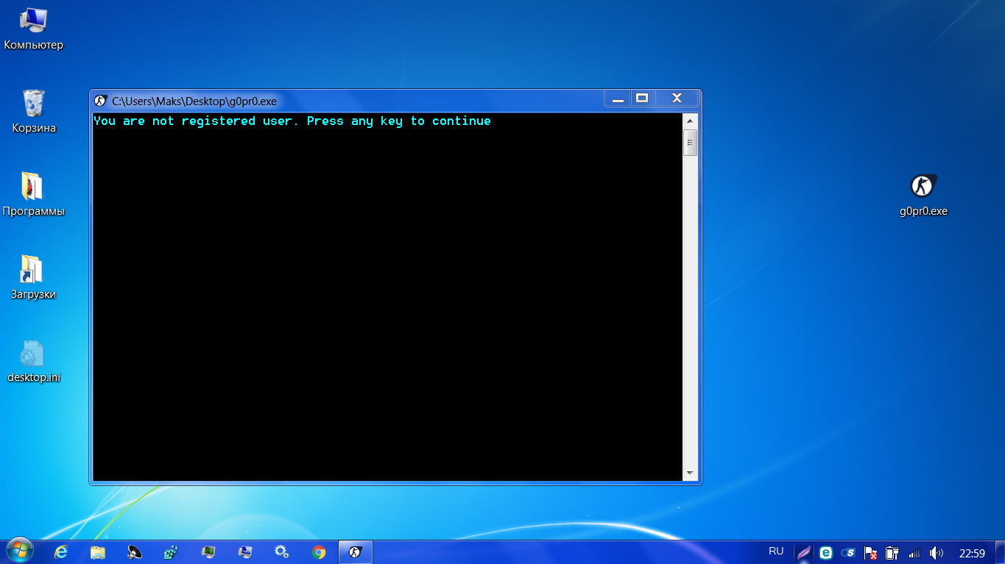
Task: Open the network signal tray icon
Action: tap(914, 553)
